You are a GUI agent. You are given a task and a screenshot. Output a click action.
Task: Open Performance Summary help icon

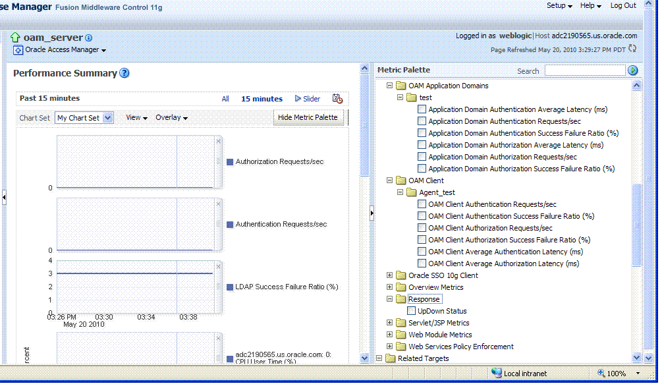(124, 73)
